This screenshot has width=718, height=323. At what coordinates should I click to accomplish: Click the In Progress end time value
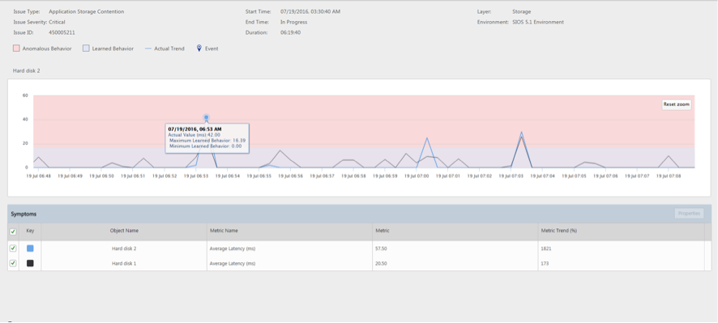pyautogui.click(x=293, y=22)
